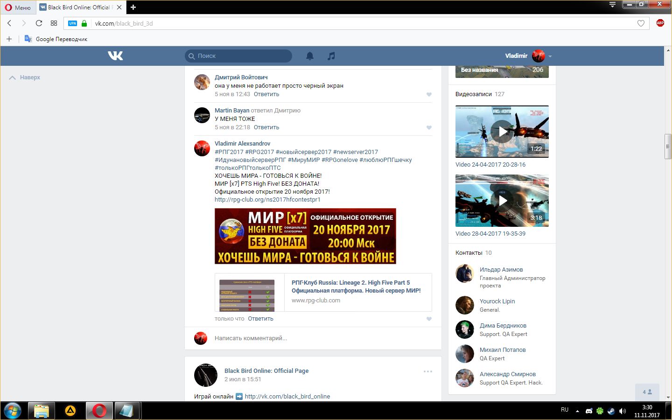Like Martin Bayan's comment
The height and width of the screenshot is (420, 672).
[x=429, y=128]
